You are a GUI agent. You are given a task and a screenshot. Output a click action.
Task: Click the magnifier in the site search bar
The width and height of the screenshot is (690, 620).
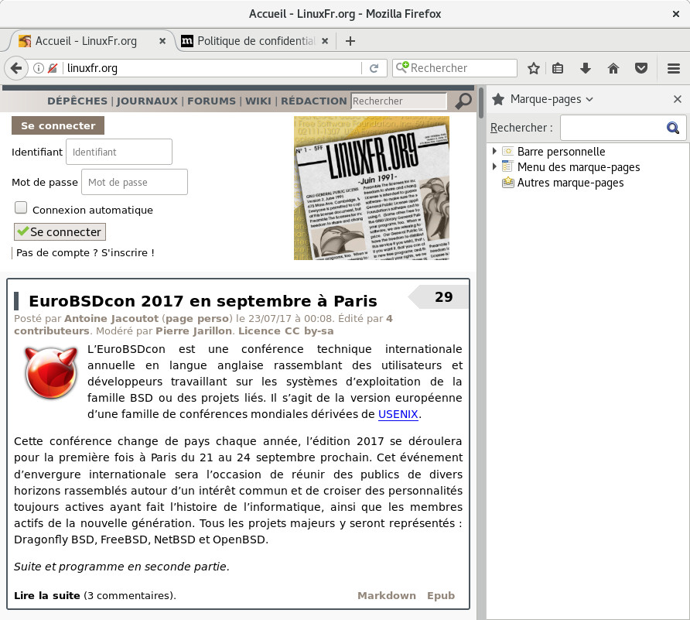[x=463, y=101]
